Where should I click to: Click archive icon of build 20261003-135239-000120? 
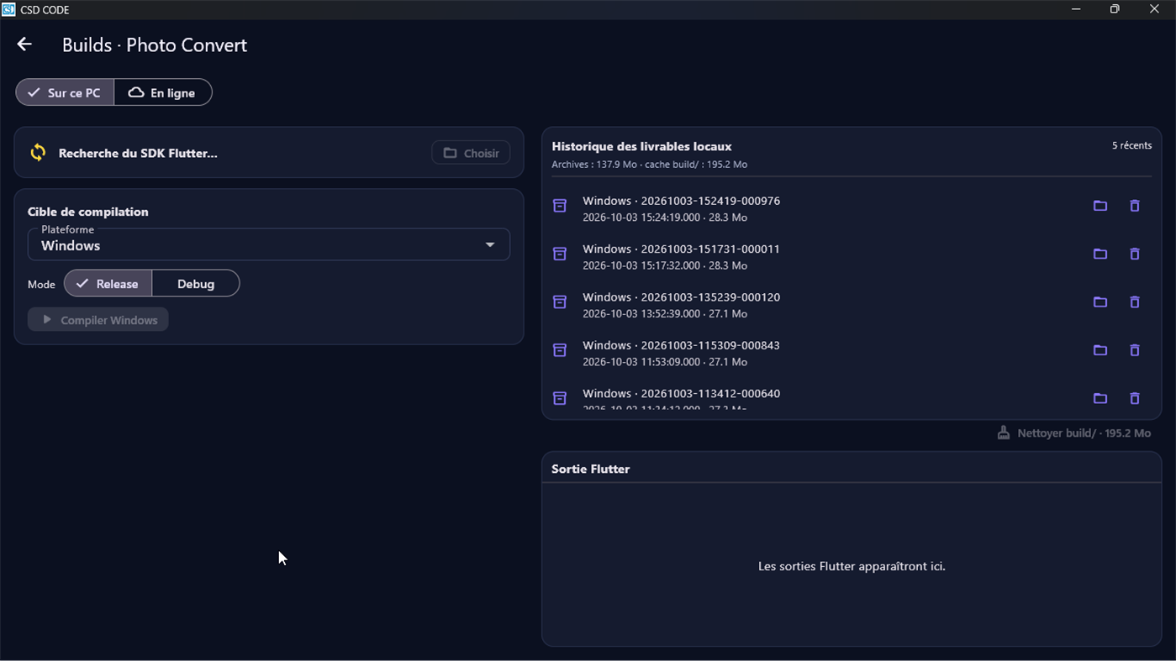pos(560,302)
